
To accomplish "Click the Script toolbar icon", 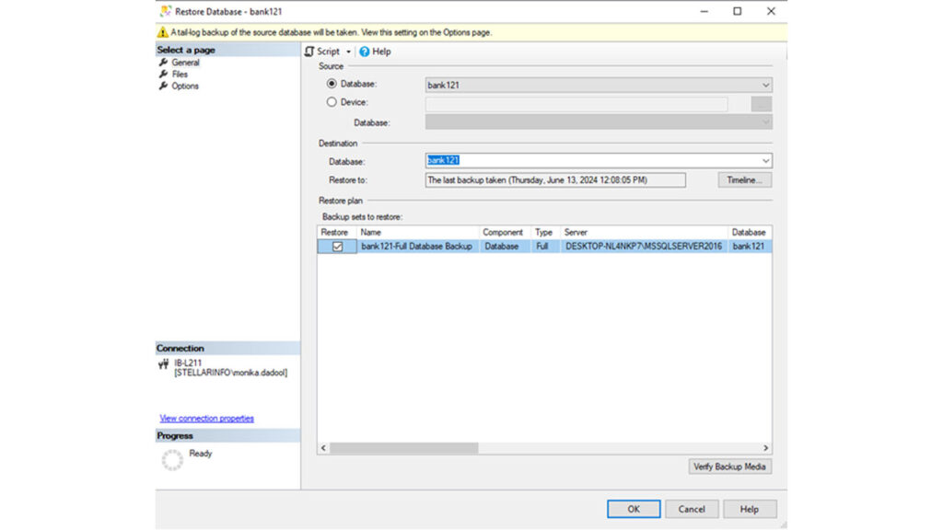I will point(309,52).
